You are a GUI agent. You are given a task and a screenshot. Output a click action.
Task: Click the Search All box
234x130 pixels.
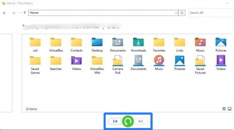pos(211,13)
